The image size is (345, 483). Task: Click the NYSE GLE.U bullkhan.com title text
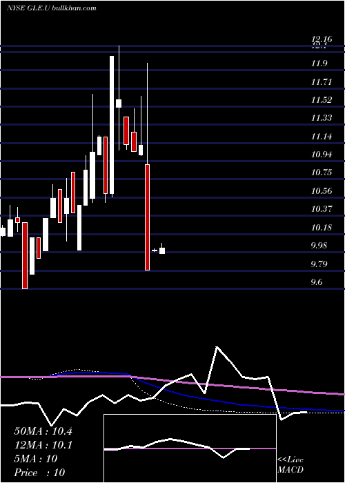[52, 8]
